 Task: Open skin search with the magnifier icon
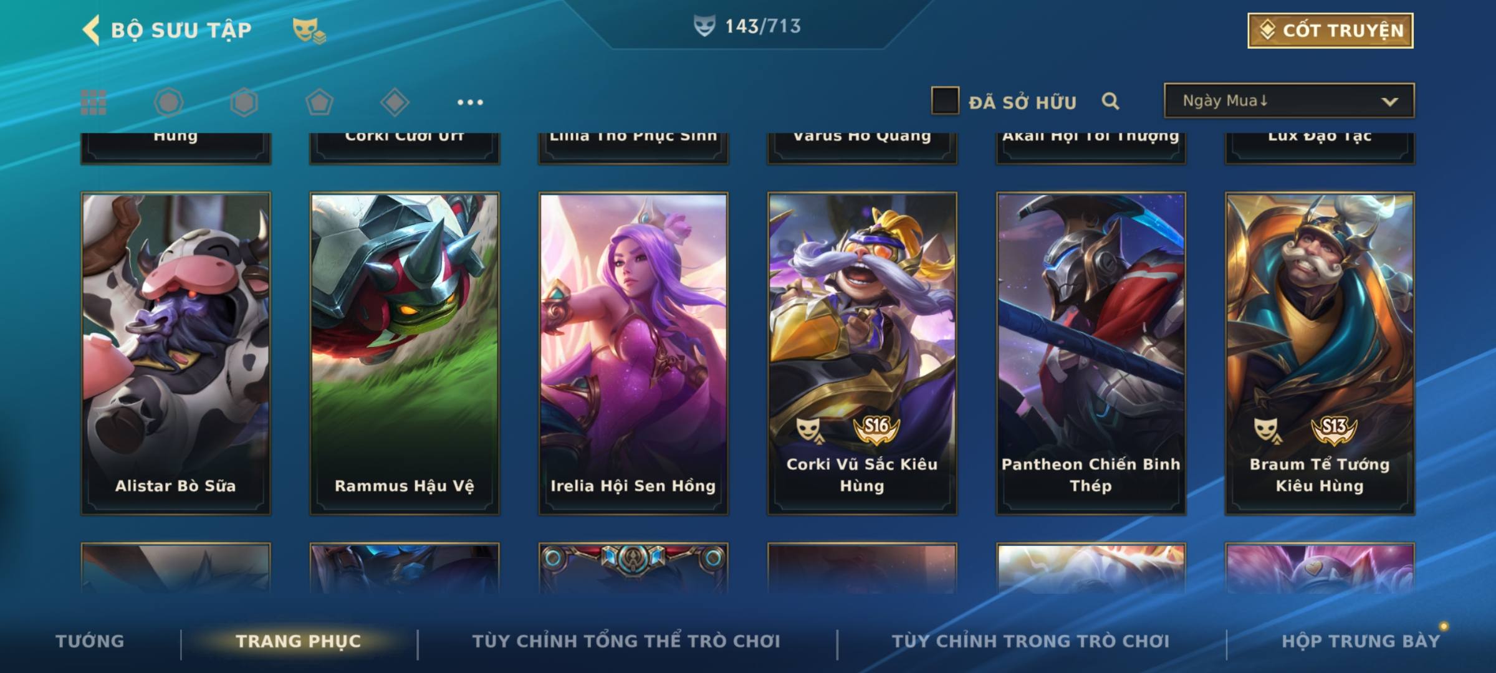[1110, 101]
